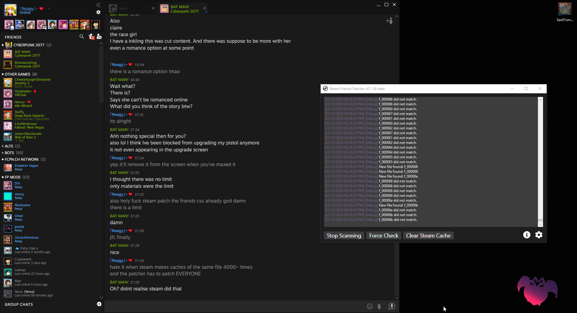Open 3ao01sm desktop shortcut
Viewport: 577px width, 313px height.
coord(565,12)
